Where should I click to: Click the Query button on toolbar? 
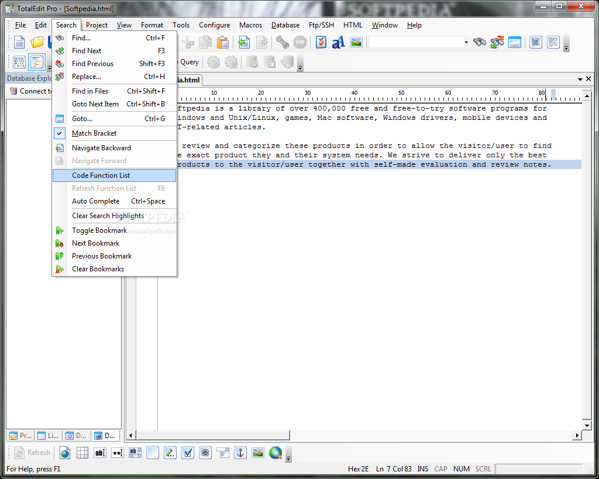(x=190, y=62)
